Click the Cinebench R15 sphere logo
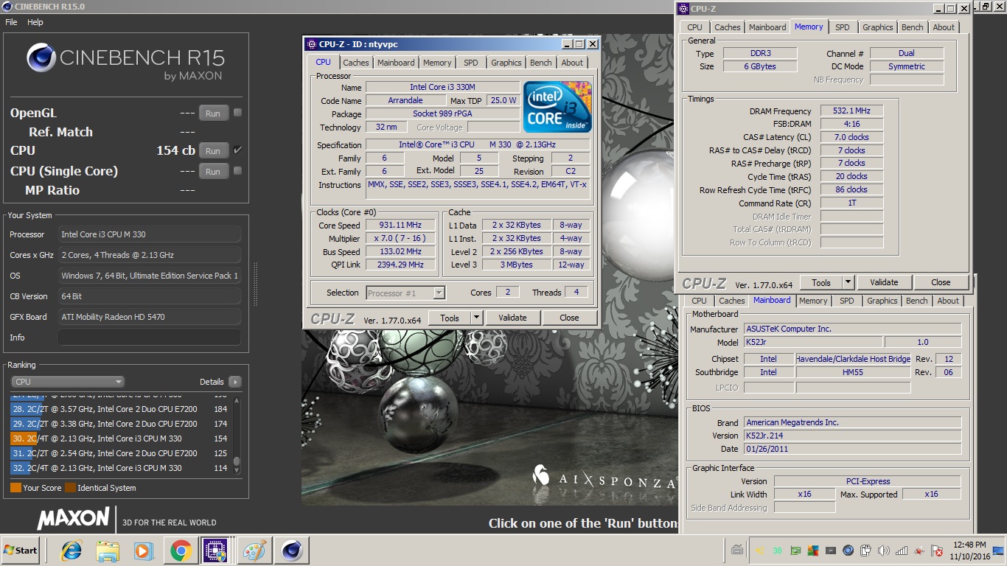 tap(41, 59)
